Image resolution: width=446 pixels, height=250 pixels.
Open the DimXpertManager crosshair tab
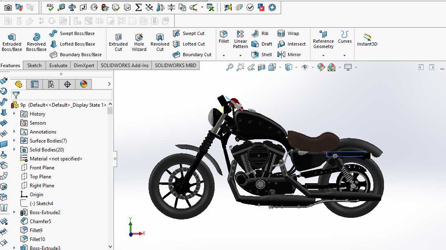(67, 84)
